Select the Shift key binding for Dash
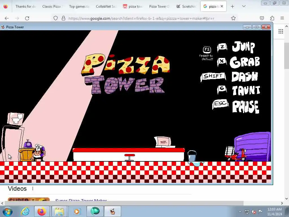This screenshot has height=217, width=289. 213,76
